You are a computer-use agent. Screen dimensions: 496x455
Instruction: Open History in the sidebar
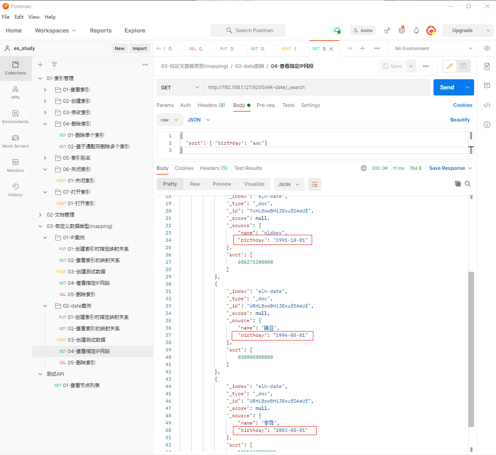[x=15, y=190]
